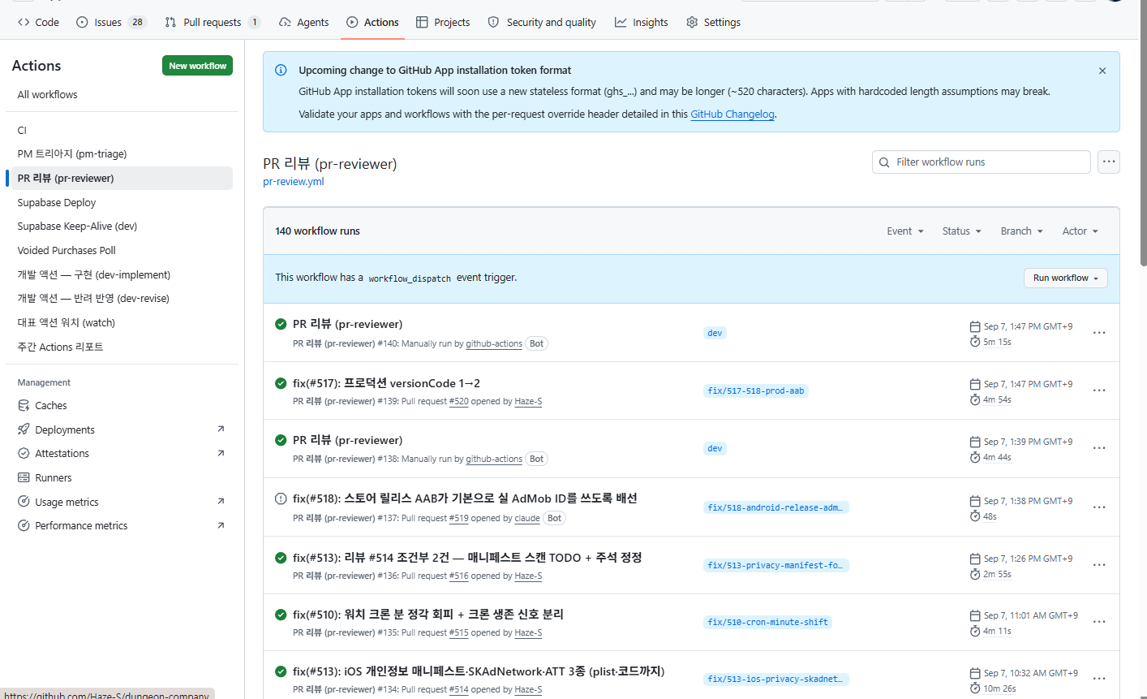This screenshot has height=699, width=1147.
Task: Select 대표 액션 워치 (watch) workflow
Action: coord(122,322)
